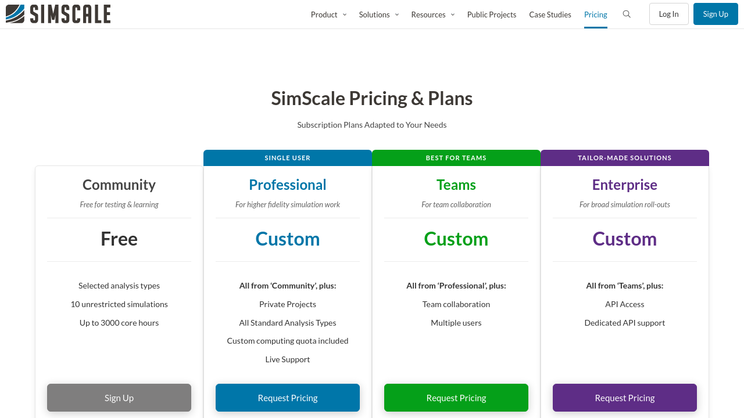Expand the Product dropdown menu
This screenshot has width=744, height=418.
[x=328, y=15]
